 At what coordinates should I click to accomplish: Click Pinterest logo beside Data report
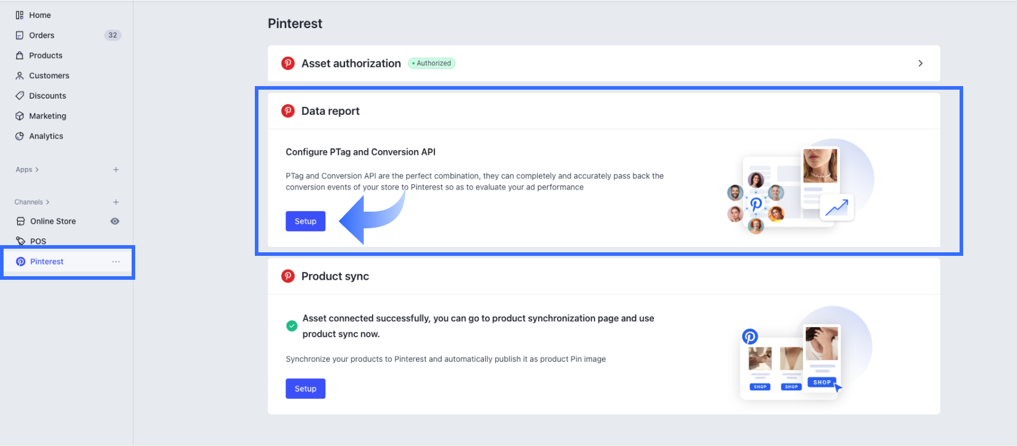point(288,111)
